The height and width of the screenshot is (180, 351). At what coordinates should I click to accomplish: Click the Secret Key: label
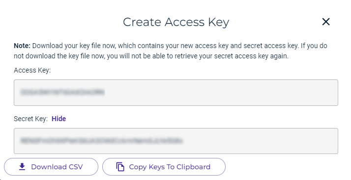[30, 119]
